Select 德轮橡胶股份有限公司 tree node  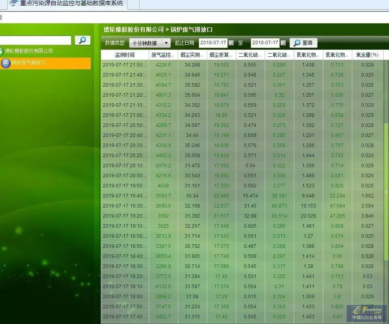coord(29,51)
